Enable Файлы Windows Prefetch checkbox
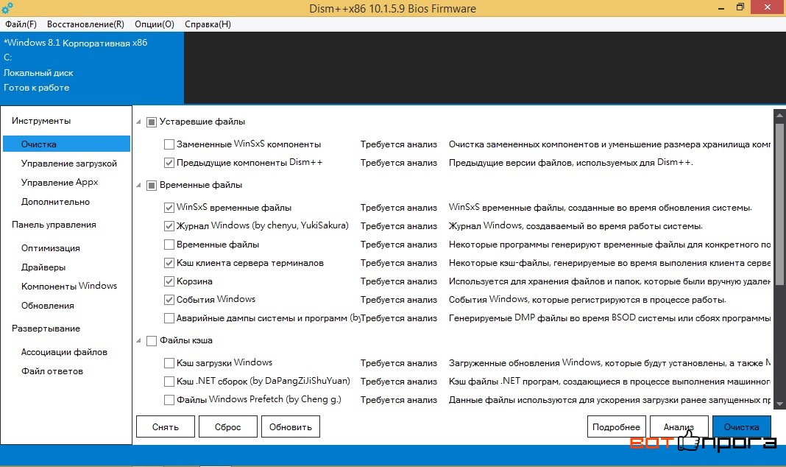Viewport: 786px width, 467px height. click(x=169, y=400)
